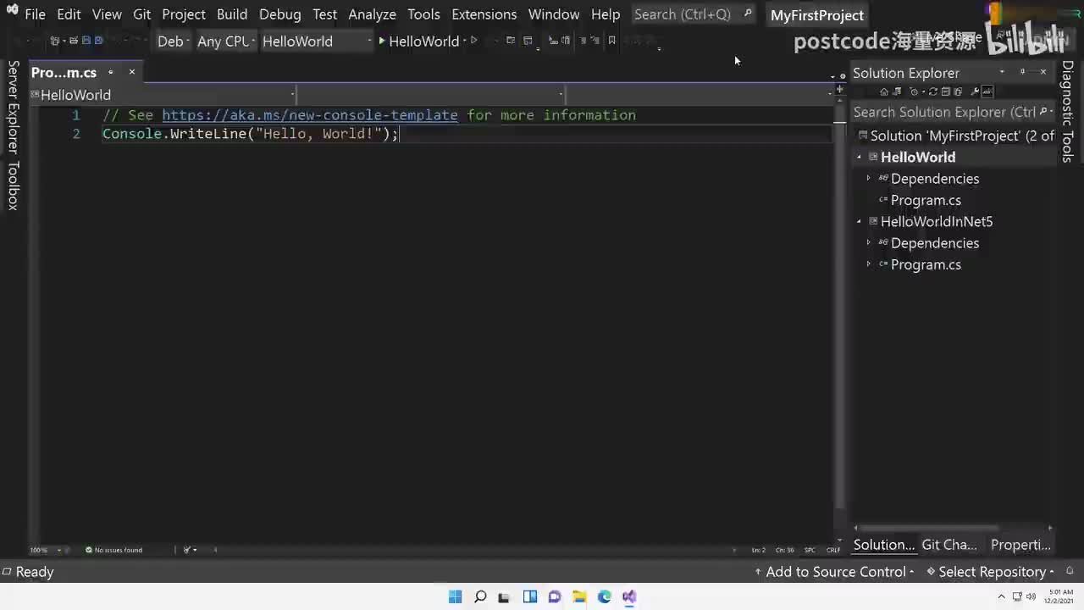Click the Visual Studio logo icon
The height and width of the screenshot is (610, 1084).
pyautogui.click(x=12, y=10)
